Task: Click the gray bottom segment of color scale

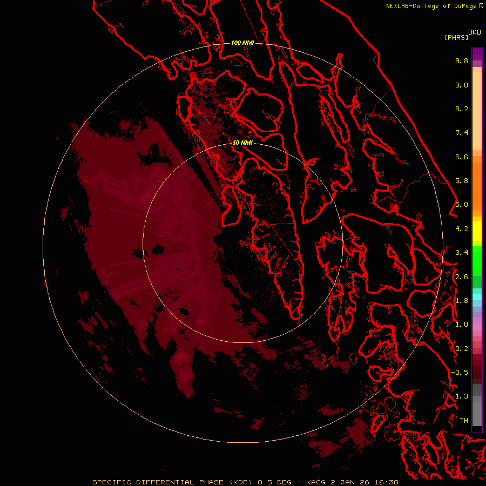Action: click(477, 412)
